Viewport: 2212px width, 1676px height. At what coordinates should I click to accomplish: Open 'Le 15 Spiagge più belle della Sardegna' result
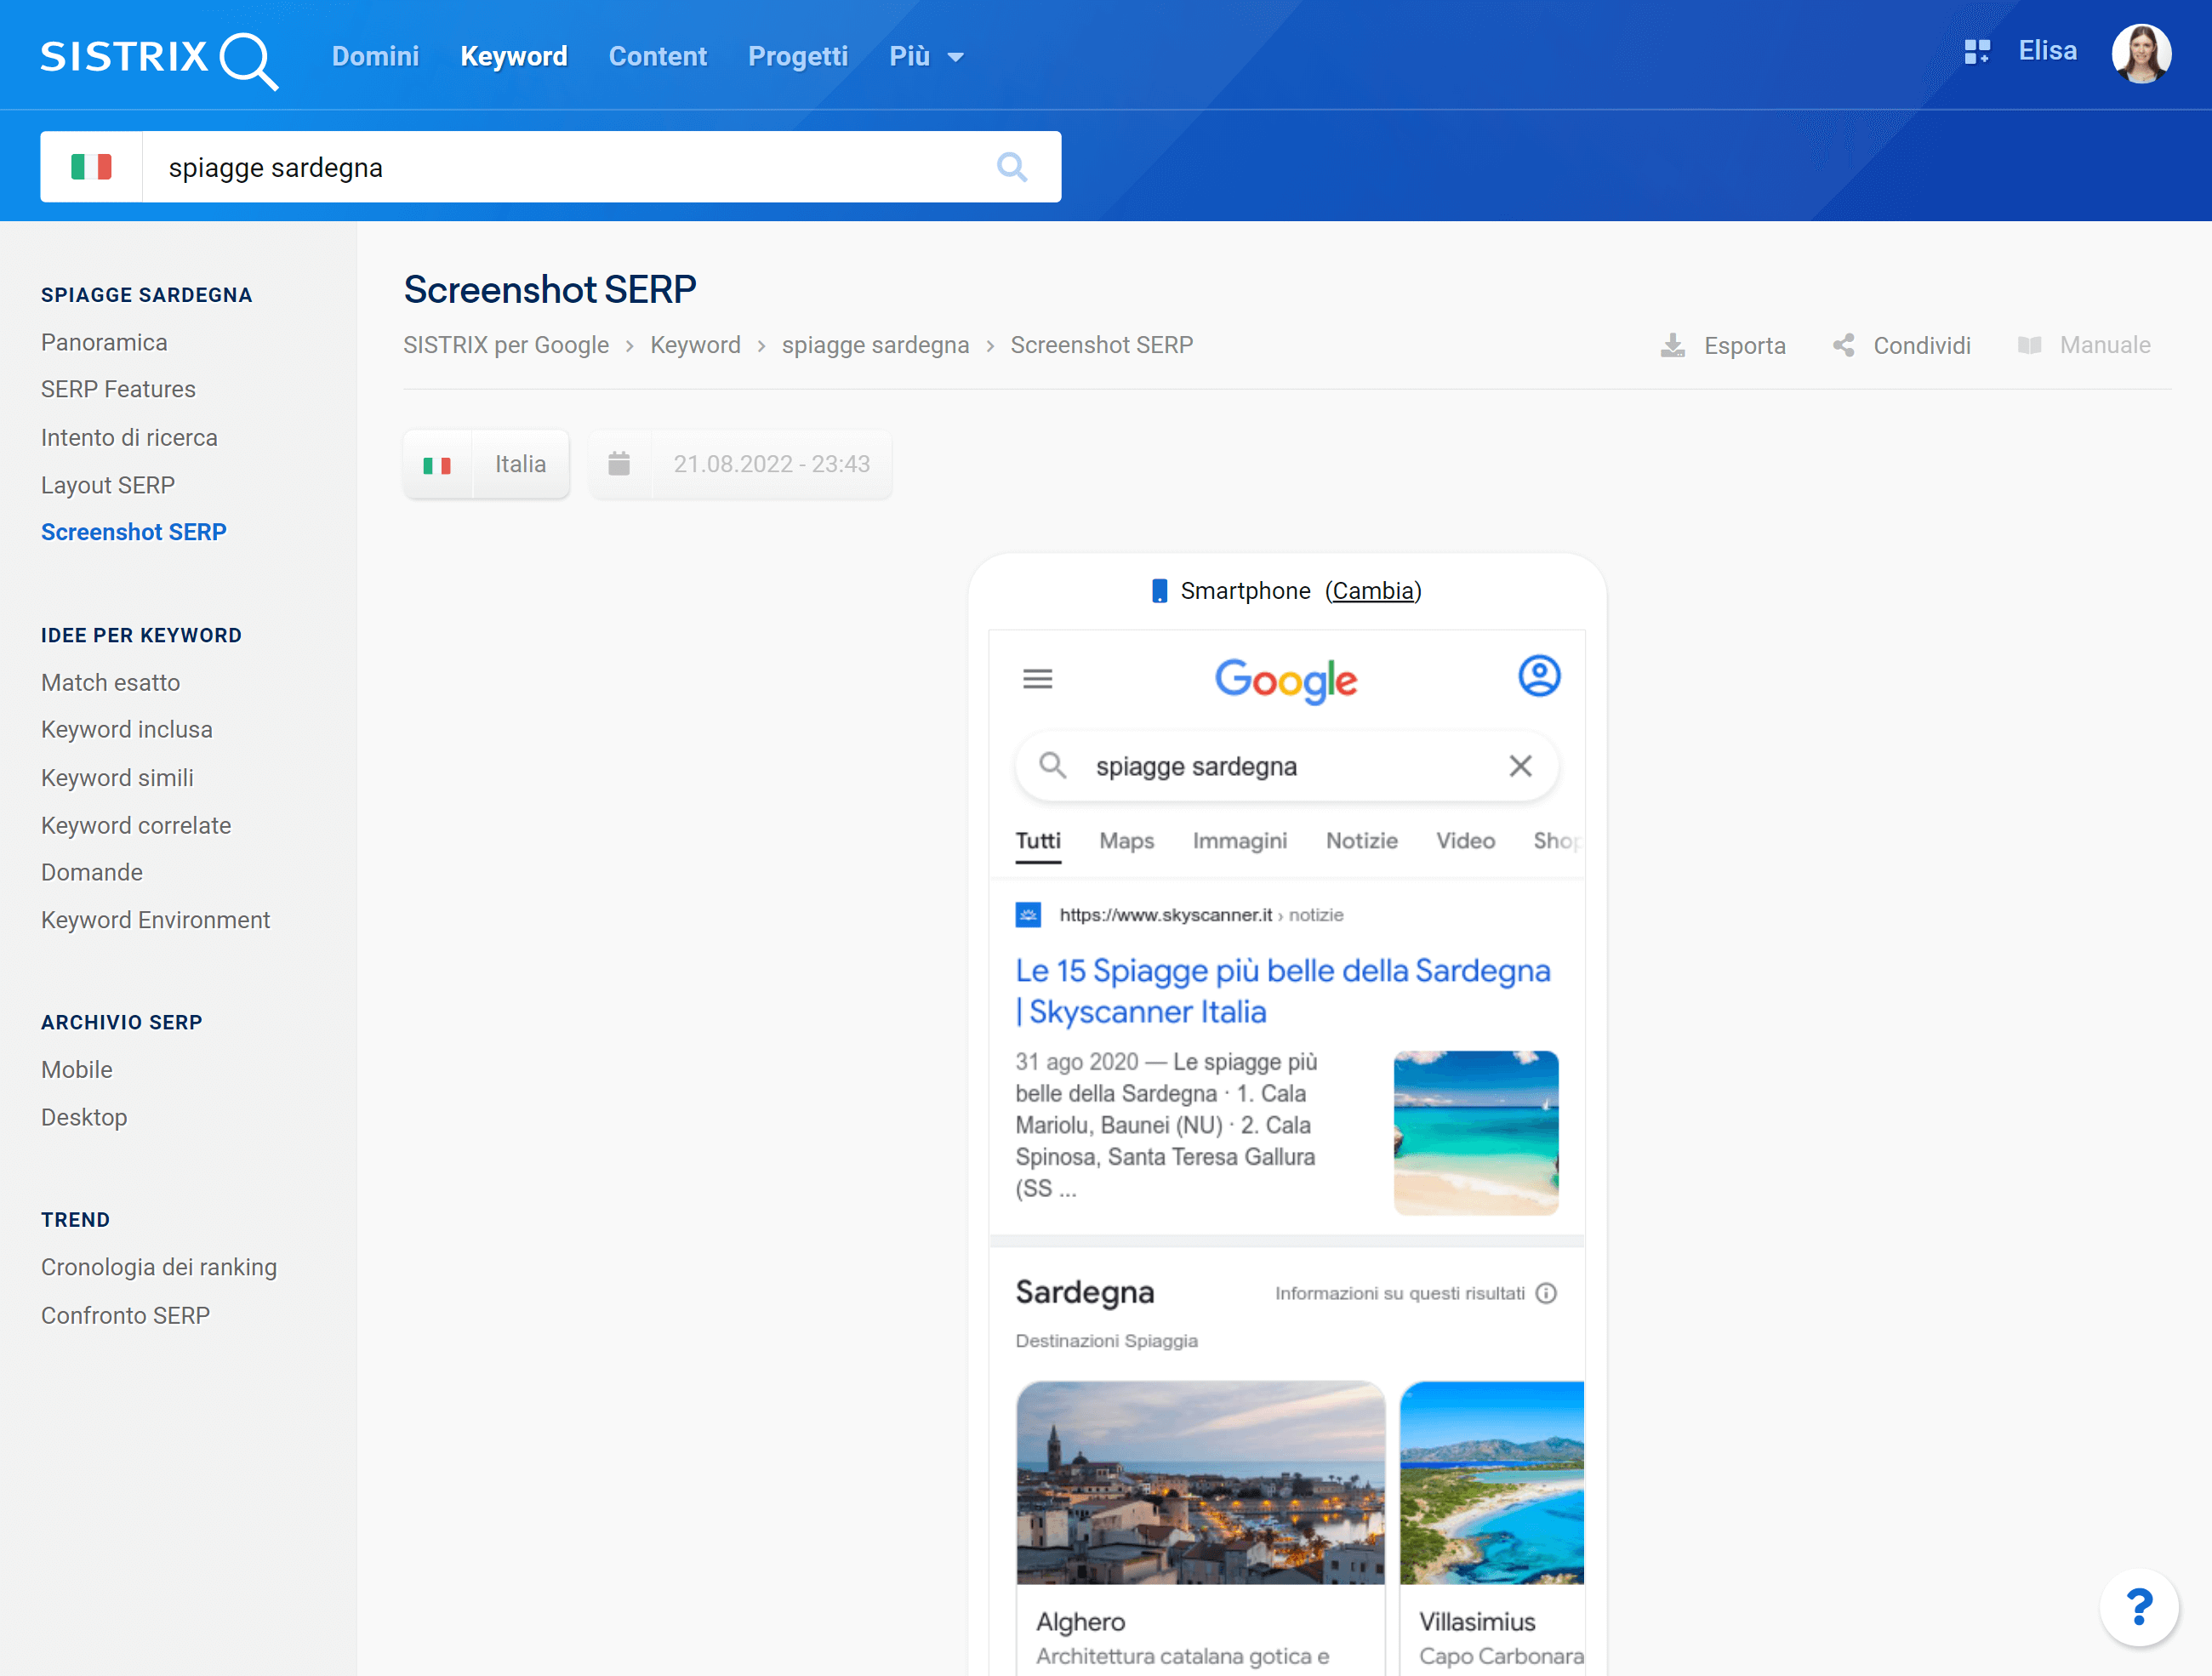[x=1283, y=991]
